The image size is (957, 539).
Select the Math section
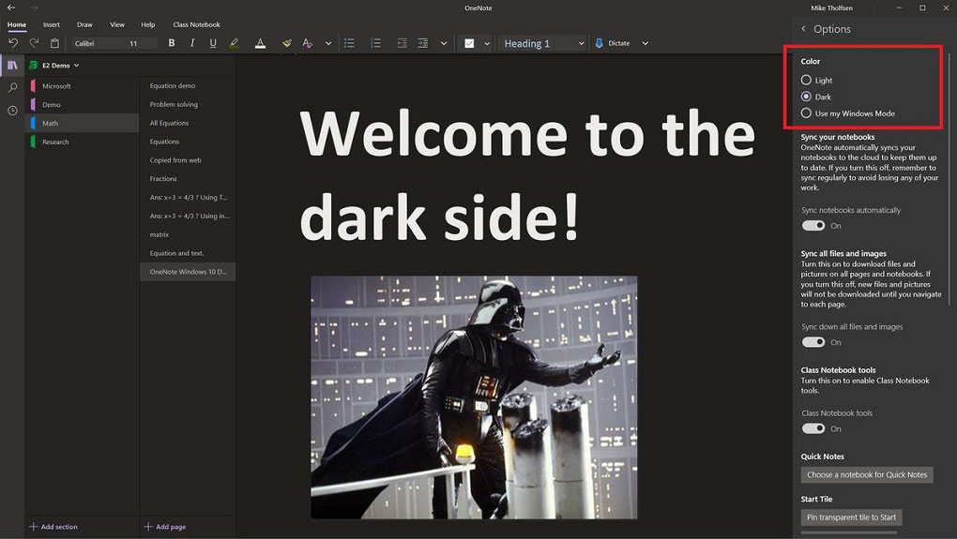click(82, 123)
